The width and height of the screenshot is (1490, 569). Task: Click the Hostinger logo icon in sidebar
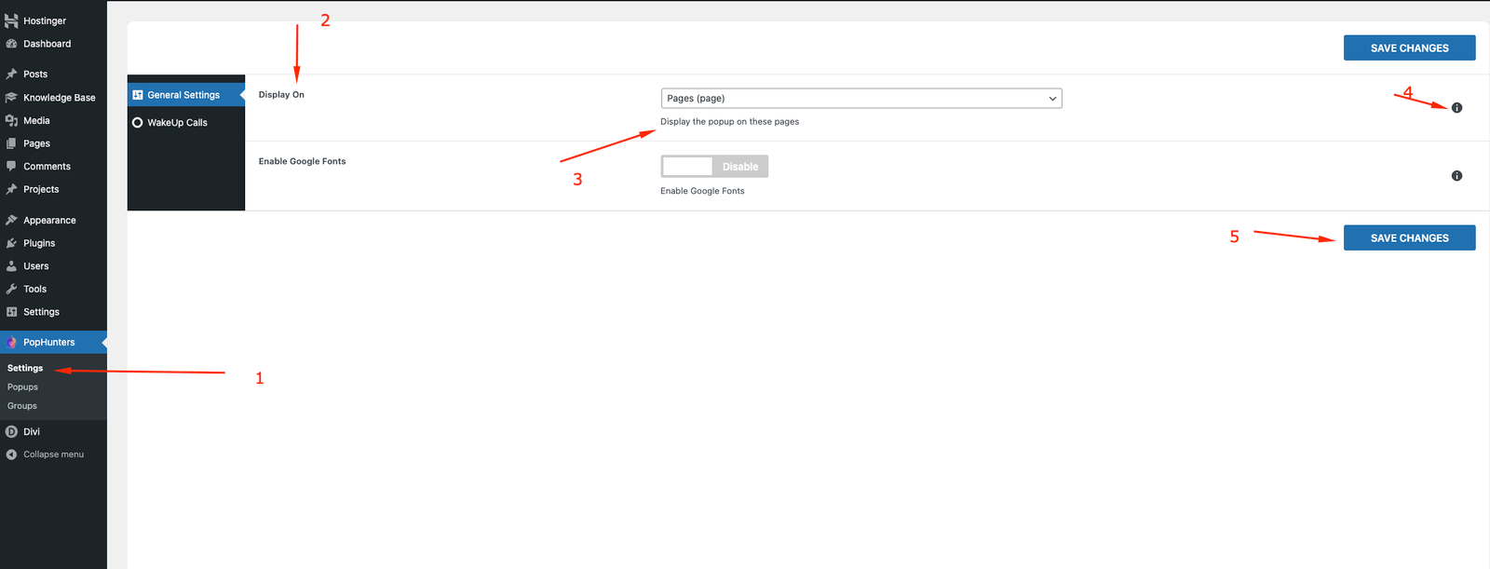click(x=11, y=20)
